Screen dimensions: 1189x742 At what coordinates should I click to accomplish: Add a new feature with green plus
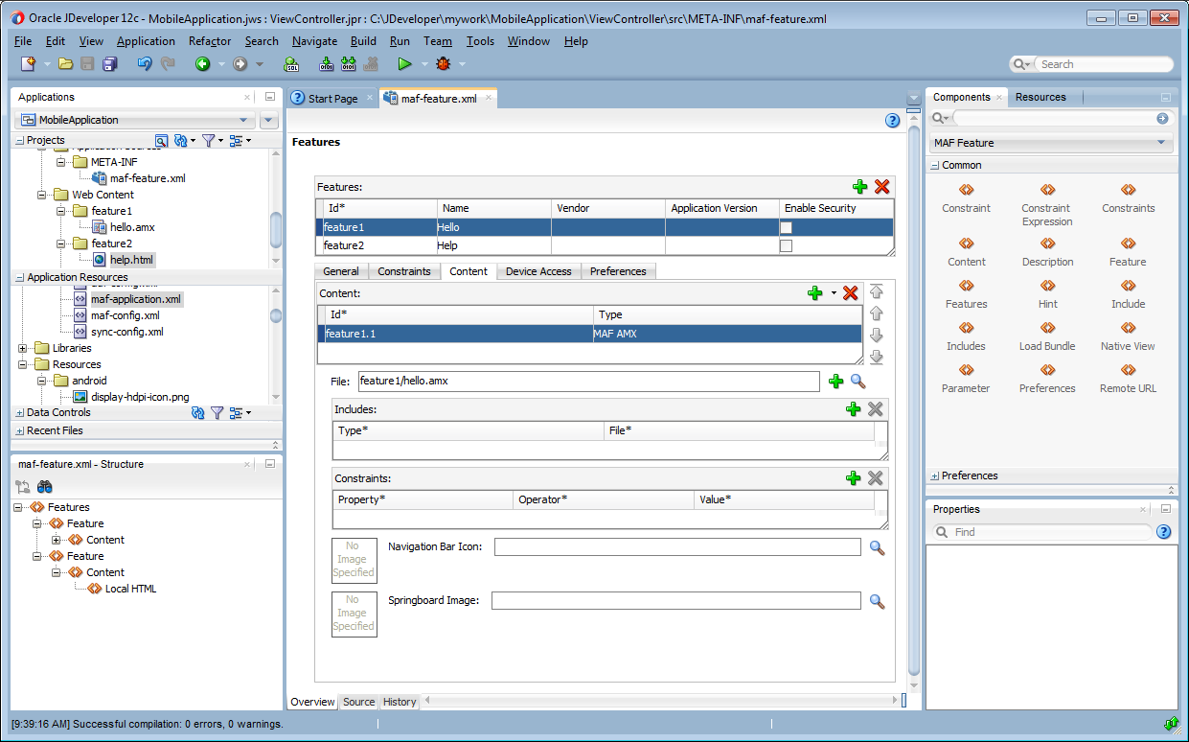(859, 187)
